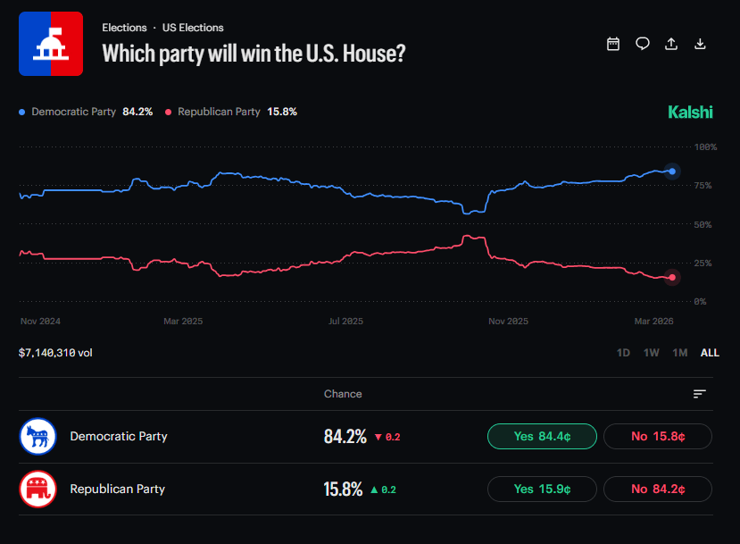The height and width of the screenshot is (544, 740).
Task: Click the Kalshi logo
Action: (x=690, y=113)
